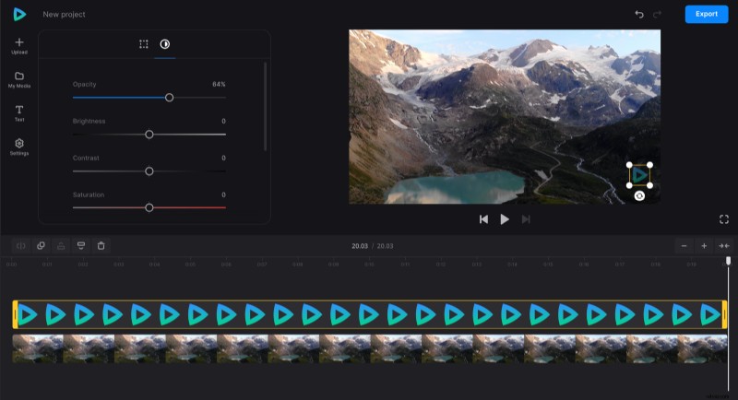The width and height of the screenshot is (738, 400).
Task: Click the top-left resize handle of logo overlay
Action: point(629,165)
